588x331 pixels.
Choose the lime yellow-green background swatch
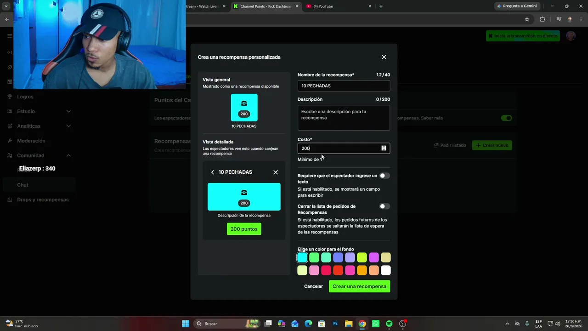[362, 257]
